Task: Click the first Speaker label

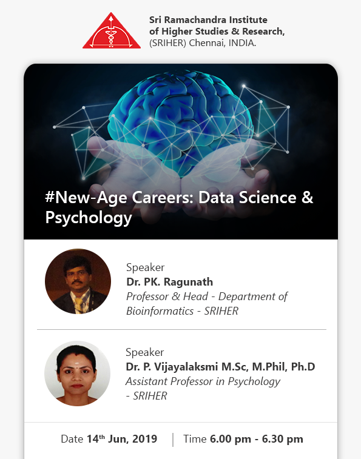Action: click(146, 267)
